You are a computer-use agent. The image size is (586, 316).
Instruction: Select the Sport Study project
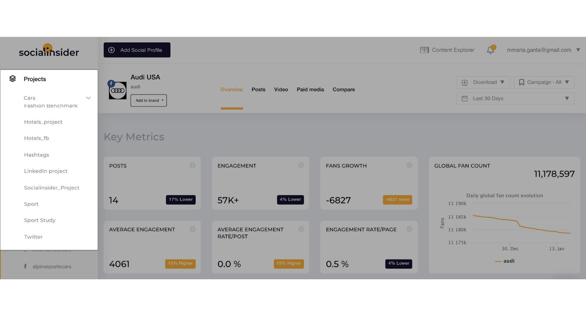40,220
